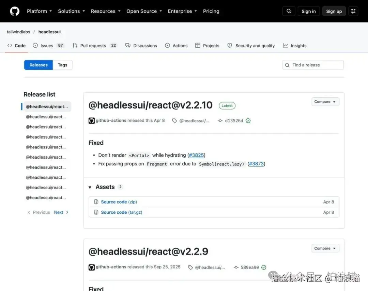Open the Pull requests tab

pos(95,46)
